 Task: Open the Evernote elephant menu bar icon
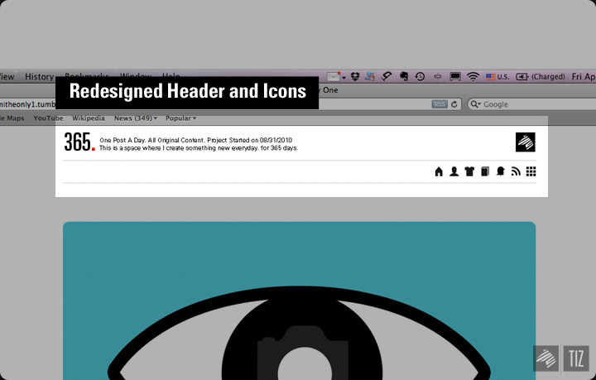(402, 76)
